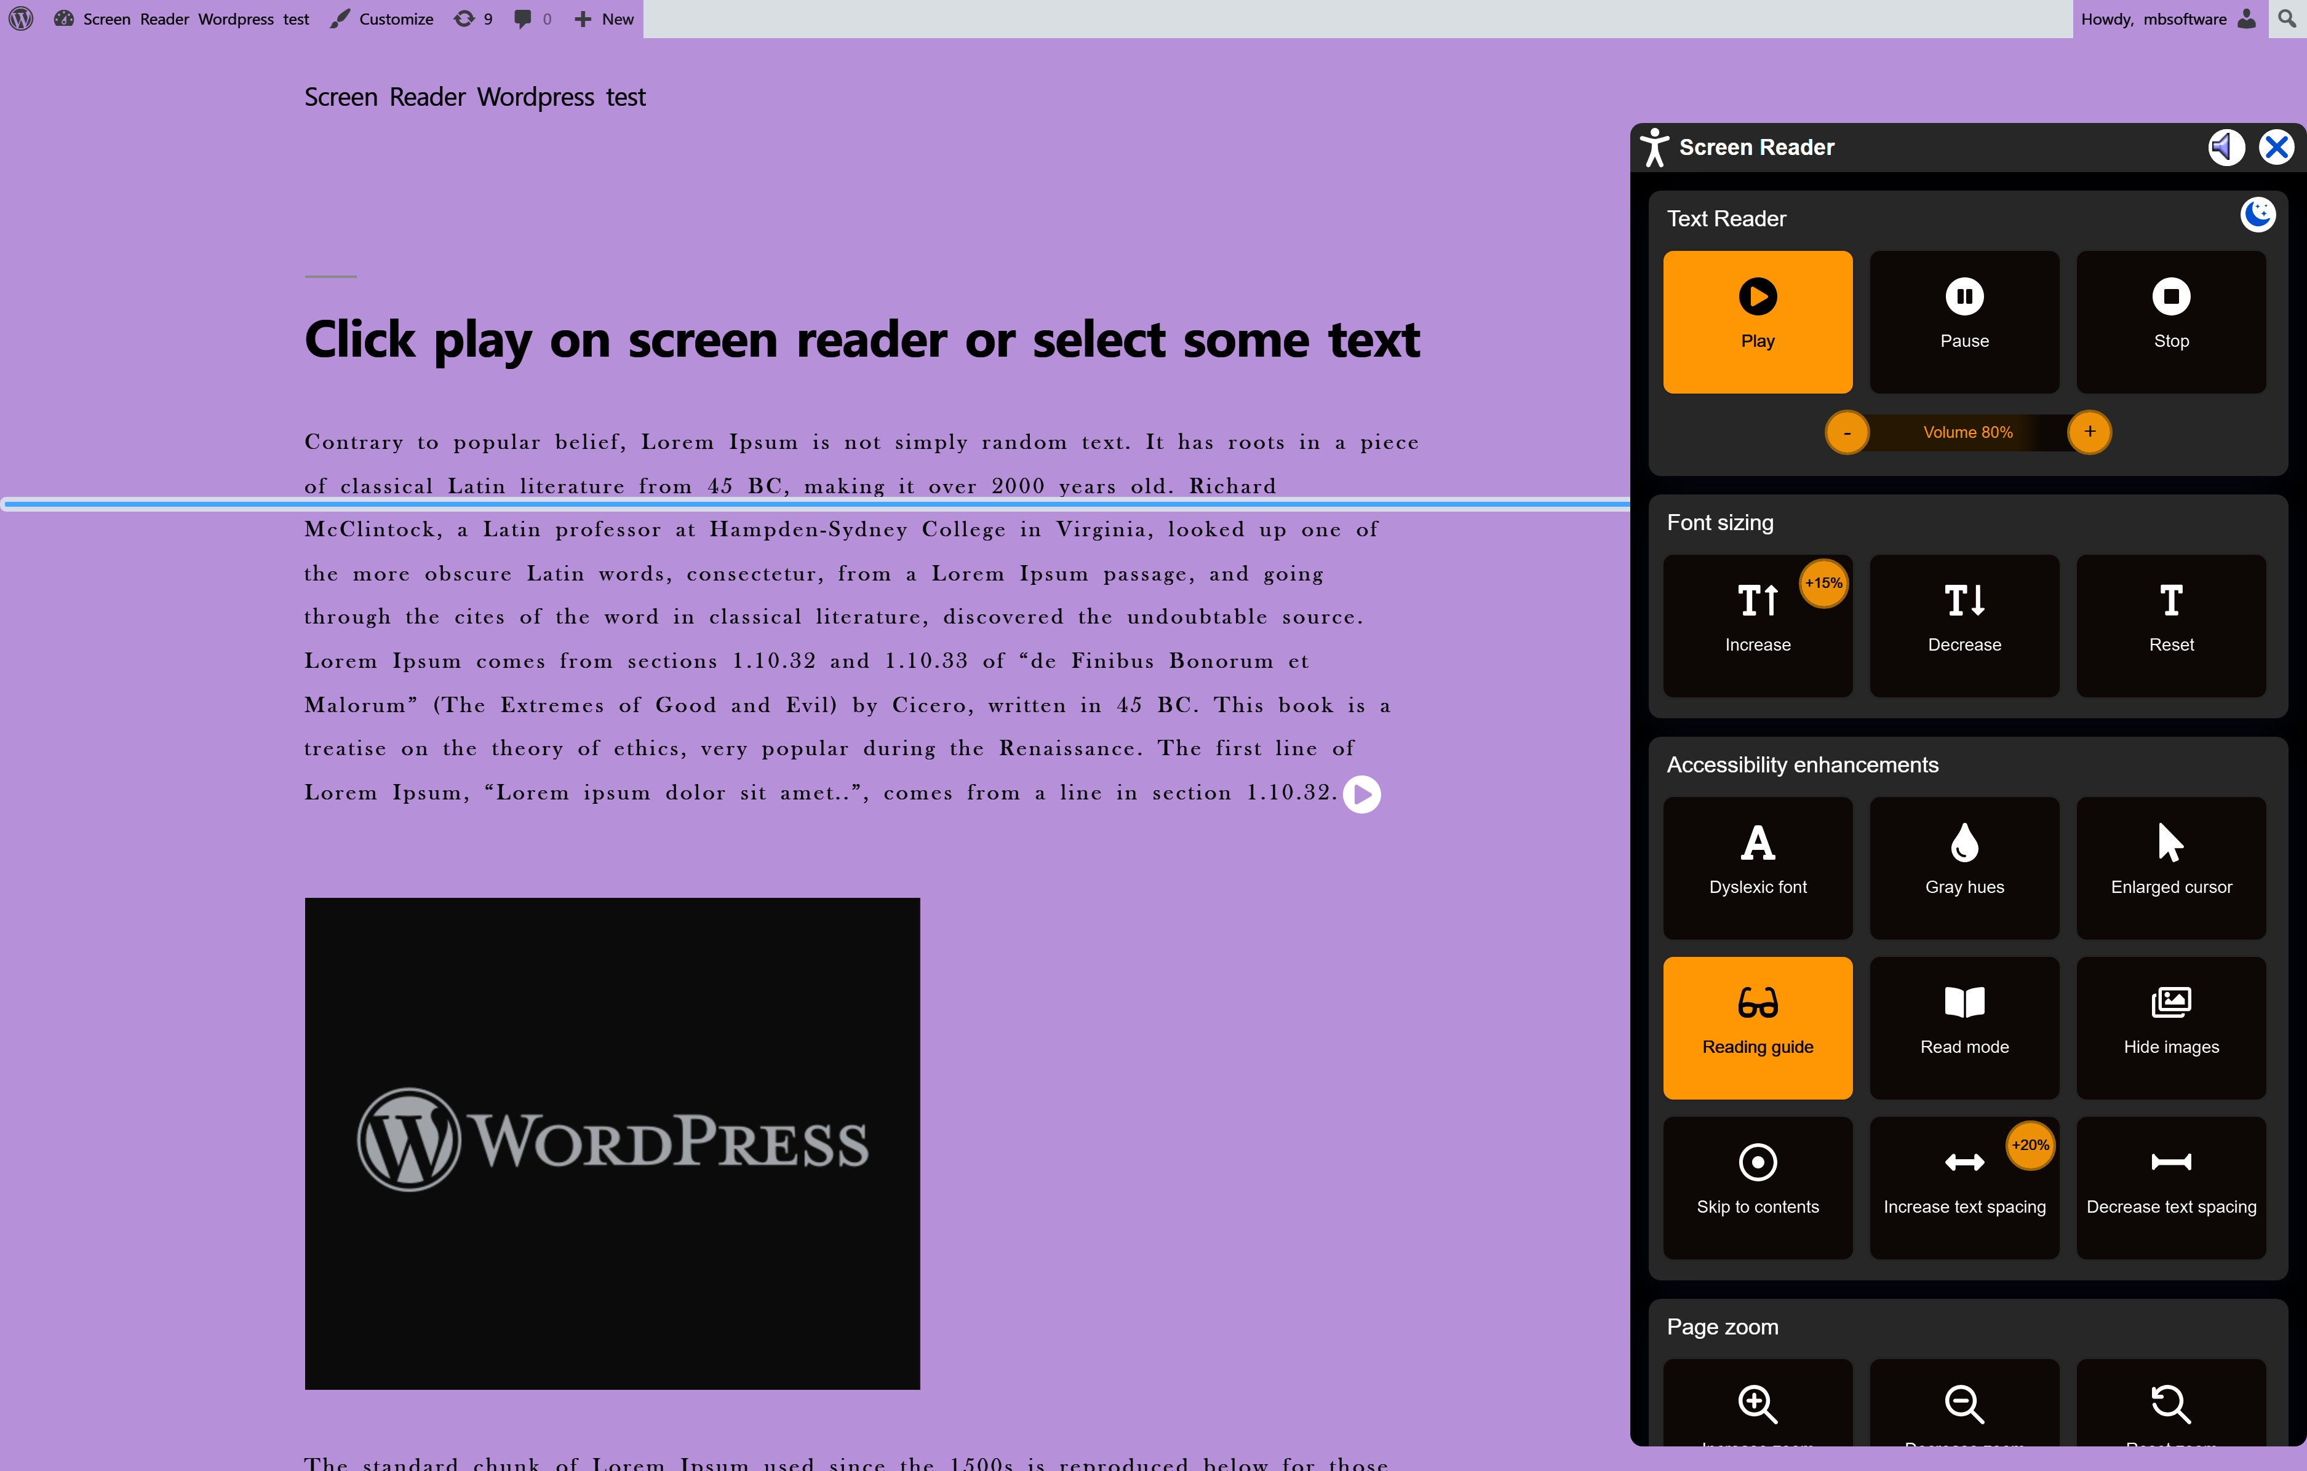This screenshot has height=1471, width=2307.
Task: Switch to Read mode
Action: pyautogui.click(x=1964, y=1028)
